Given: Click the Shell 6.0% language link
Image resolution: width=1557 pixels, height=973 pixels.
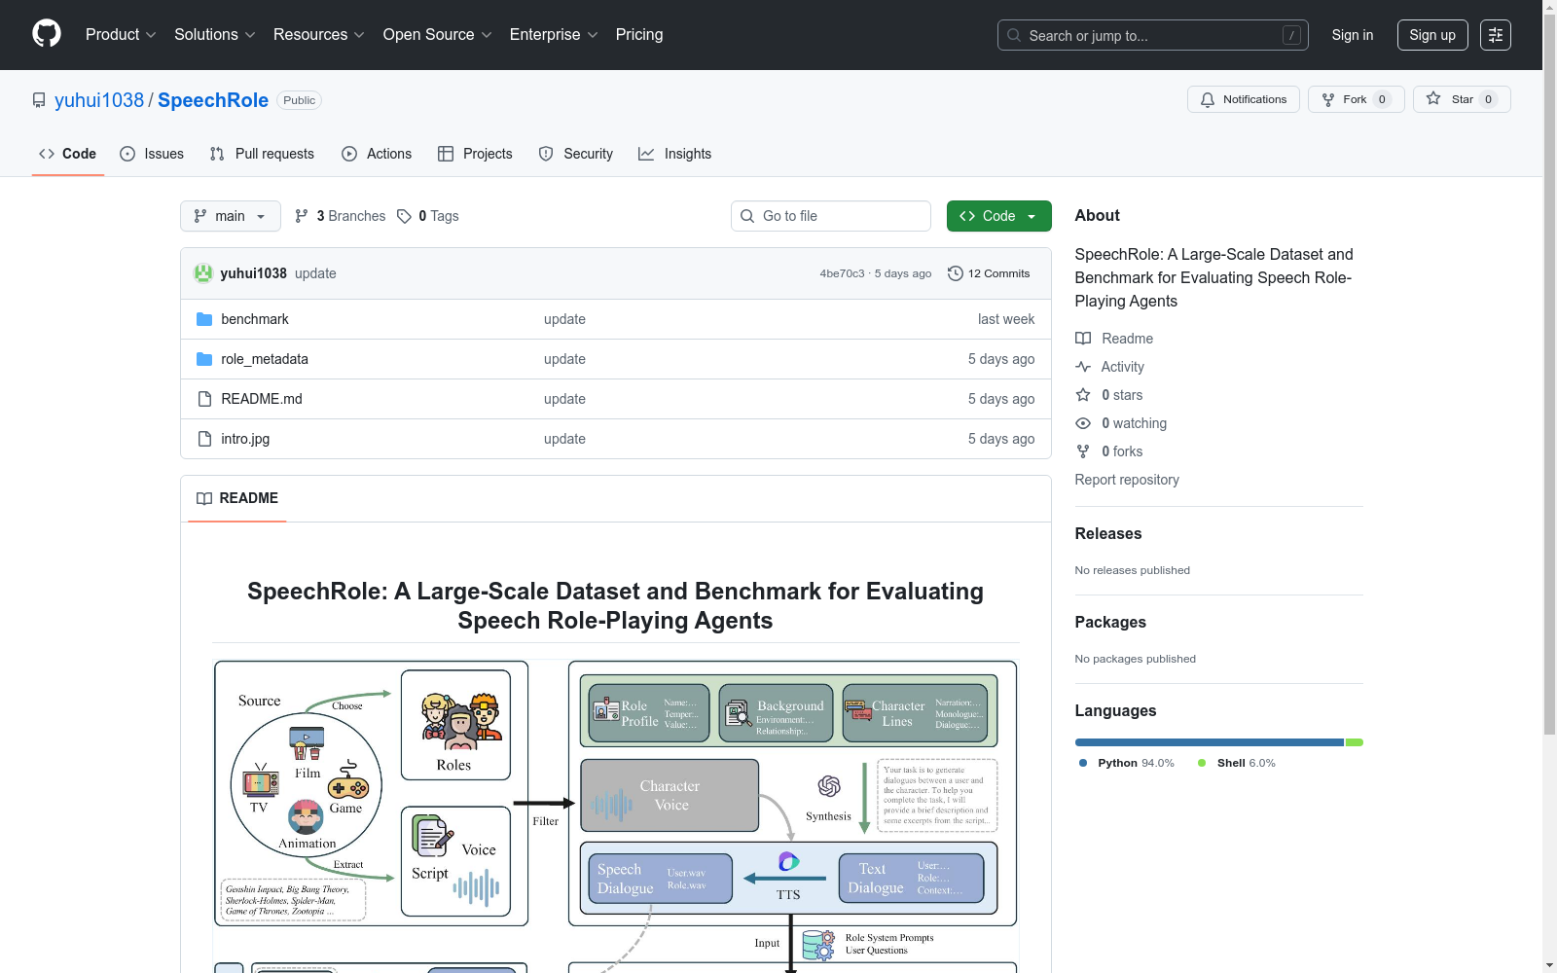Looking at the screenshot, I should pos(1236,763).
